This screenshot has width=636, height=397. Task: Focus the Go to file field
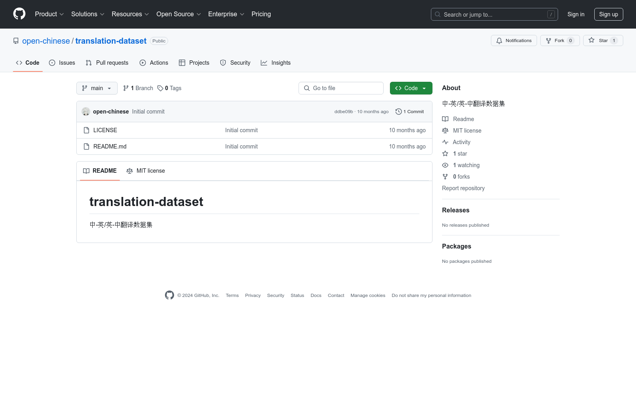[341, 88]
